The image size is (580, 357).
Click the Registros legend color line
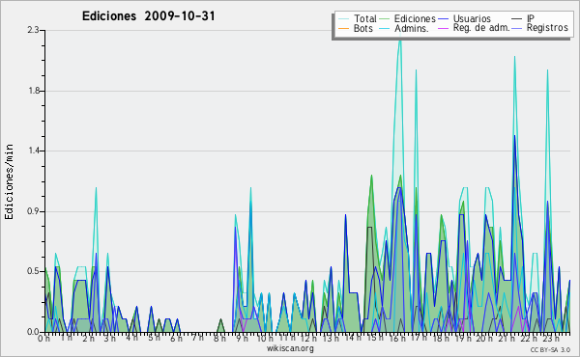tap(517, 28)
